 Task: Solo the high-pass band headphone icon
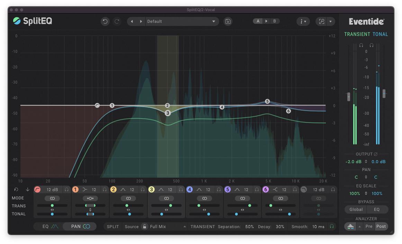(x=67, y=190)
